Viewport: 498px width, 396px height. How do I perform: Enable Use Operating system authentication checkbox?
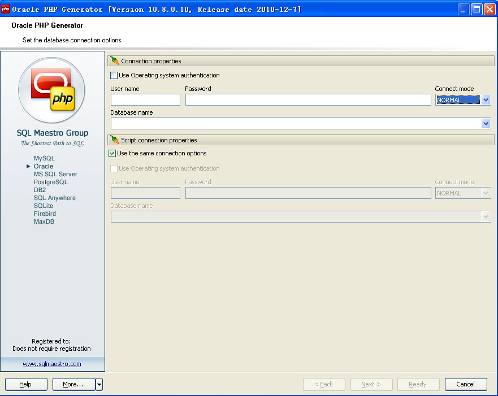pos(114,75)
